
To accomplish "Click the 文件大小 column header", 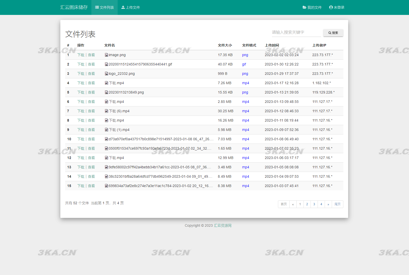I will pyautogui.click(x=225, y=45).
